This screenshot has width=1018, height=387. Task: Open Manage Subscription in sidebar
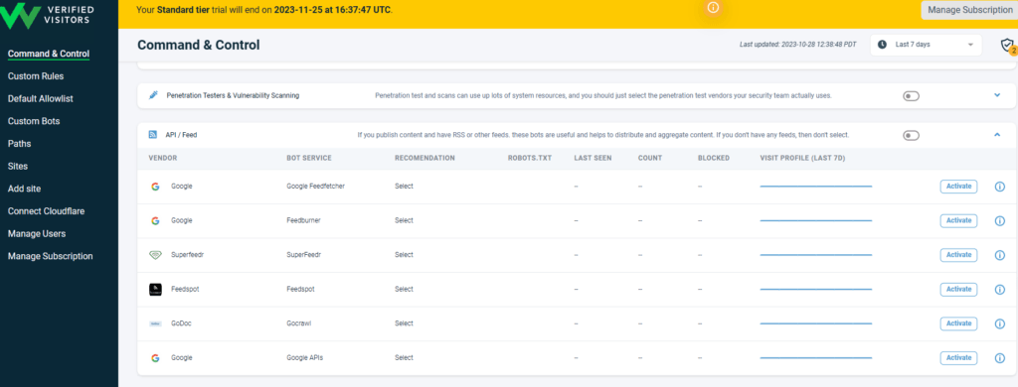(x=50, y=256)
